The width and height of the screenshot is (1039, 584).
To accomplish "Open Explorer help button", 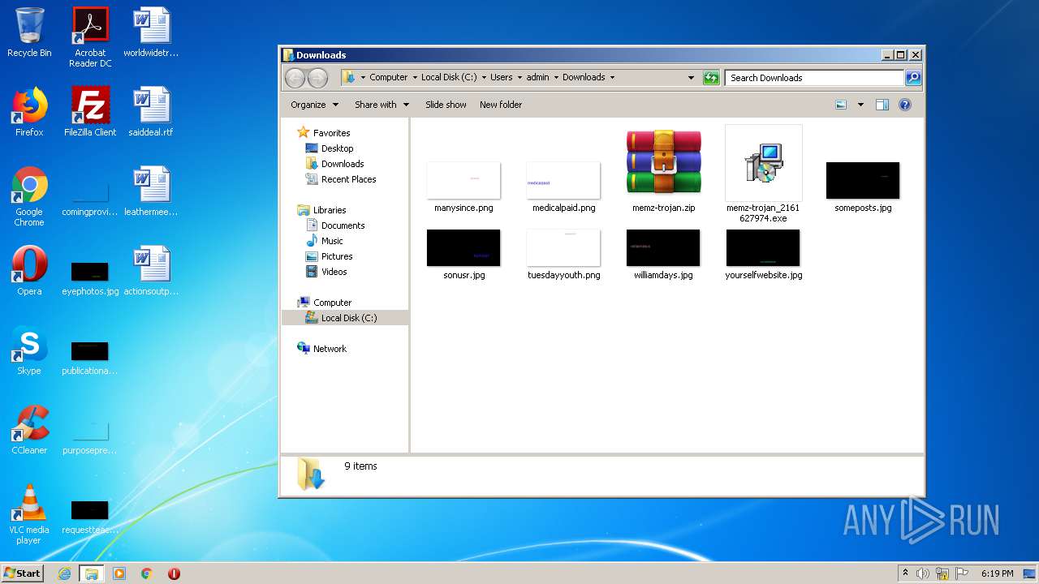I will pyautogui.click(x=905, y=105).
